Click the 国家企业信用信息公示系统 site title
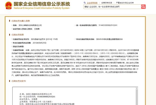This screenshot has height=105, width=156. coord(42,4)
